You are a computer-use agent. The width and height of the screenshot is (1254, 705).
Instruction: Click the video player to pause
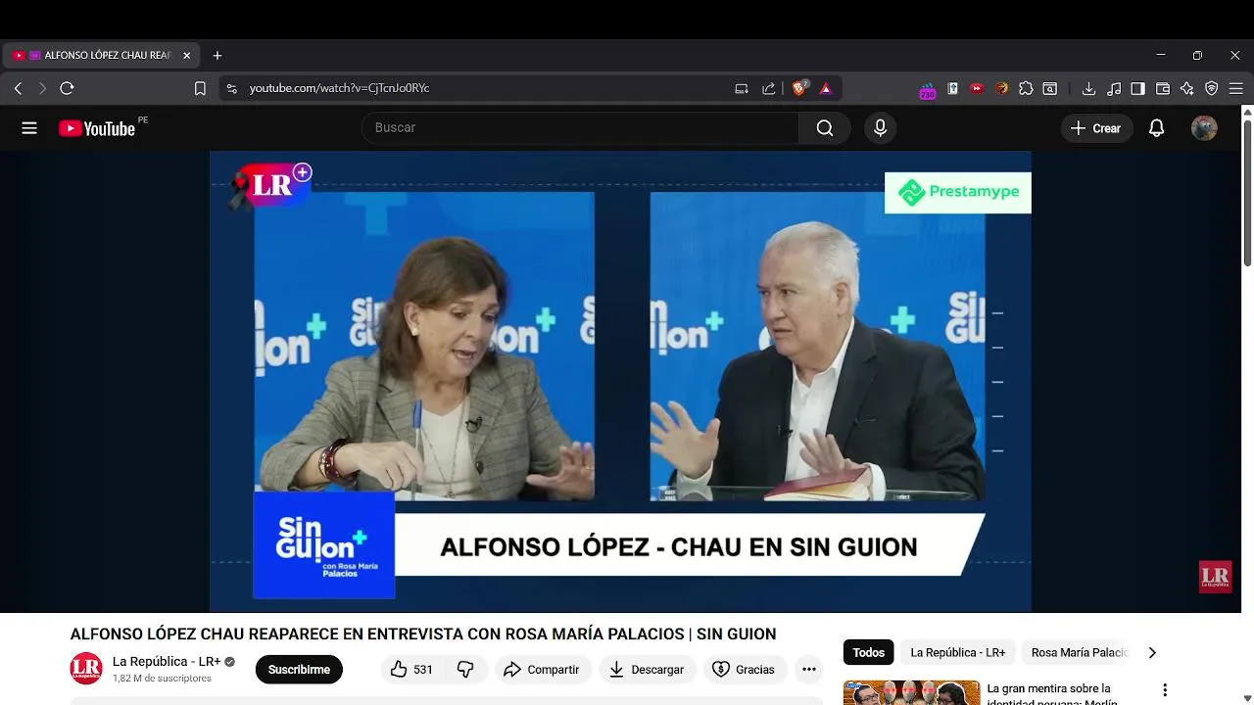[x=620, y=382]
